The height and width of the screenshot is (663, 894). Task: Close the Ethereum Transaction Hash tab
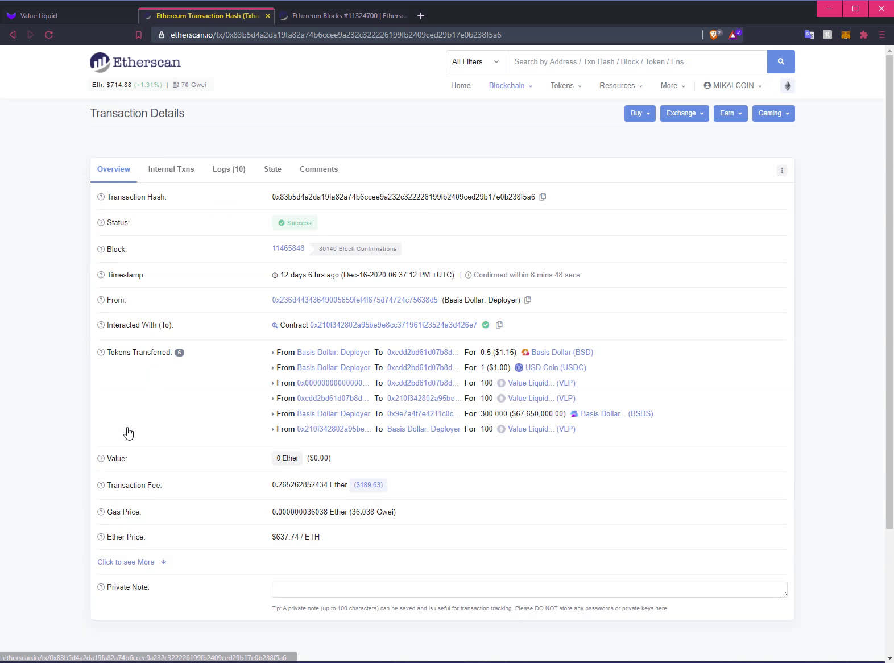268,16
